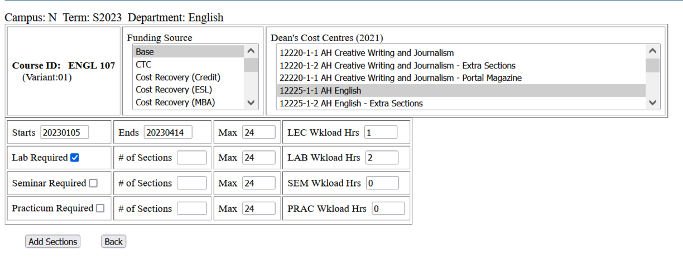Image resolution: width=683 pixels, height=264 pixels.
Task: Edit the PRAC Wkload Hrs field
Action: point(388,209)
